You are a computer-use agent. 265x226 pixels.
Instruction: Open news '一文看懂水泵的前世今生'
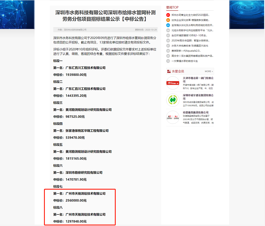tap(185, 61)
